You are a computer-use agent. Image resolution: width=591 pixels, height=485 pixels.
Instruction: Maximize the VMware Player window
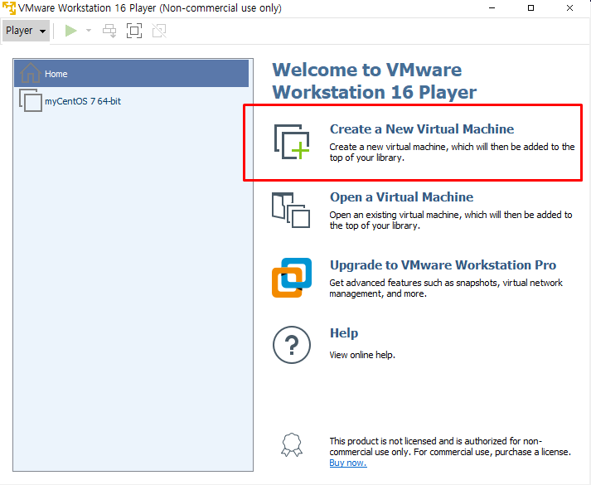coord(530,8)
